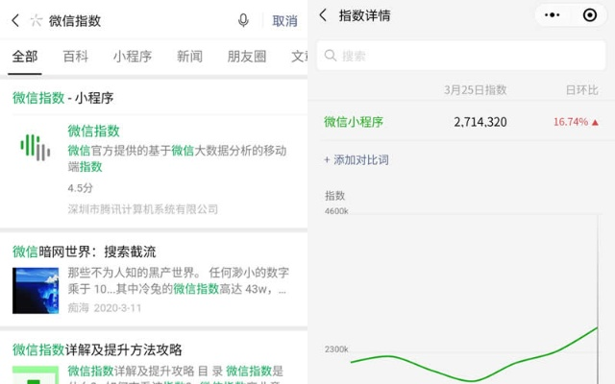
Task: Open the 朋友圈 tab
Action: coord(247,57)
